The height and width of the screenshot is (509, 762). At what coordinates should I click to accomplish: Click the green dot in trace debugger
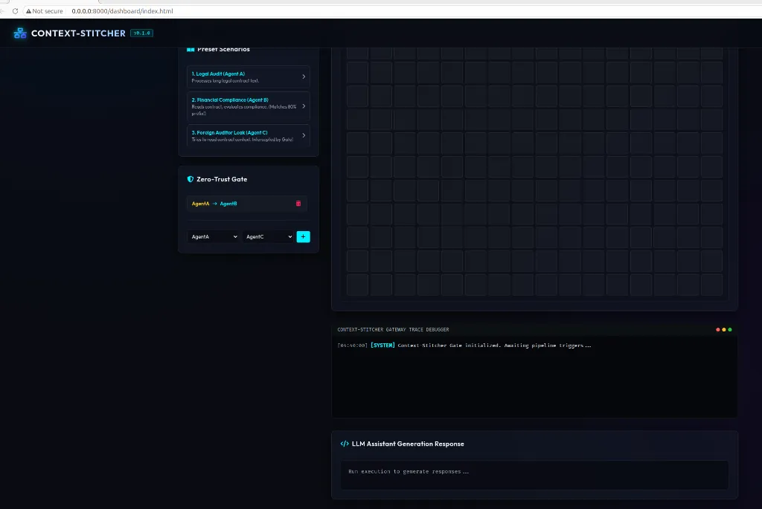click(x=730, y=329)
